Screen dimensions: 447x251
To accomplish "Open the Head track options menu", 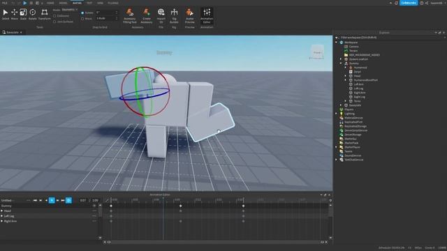I will pyautogui.click(x=94, y=211).
